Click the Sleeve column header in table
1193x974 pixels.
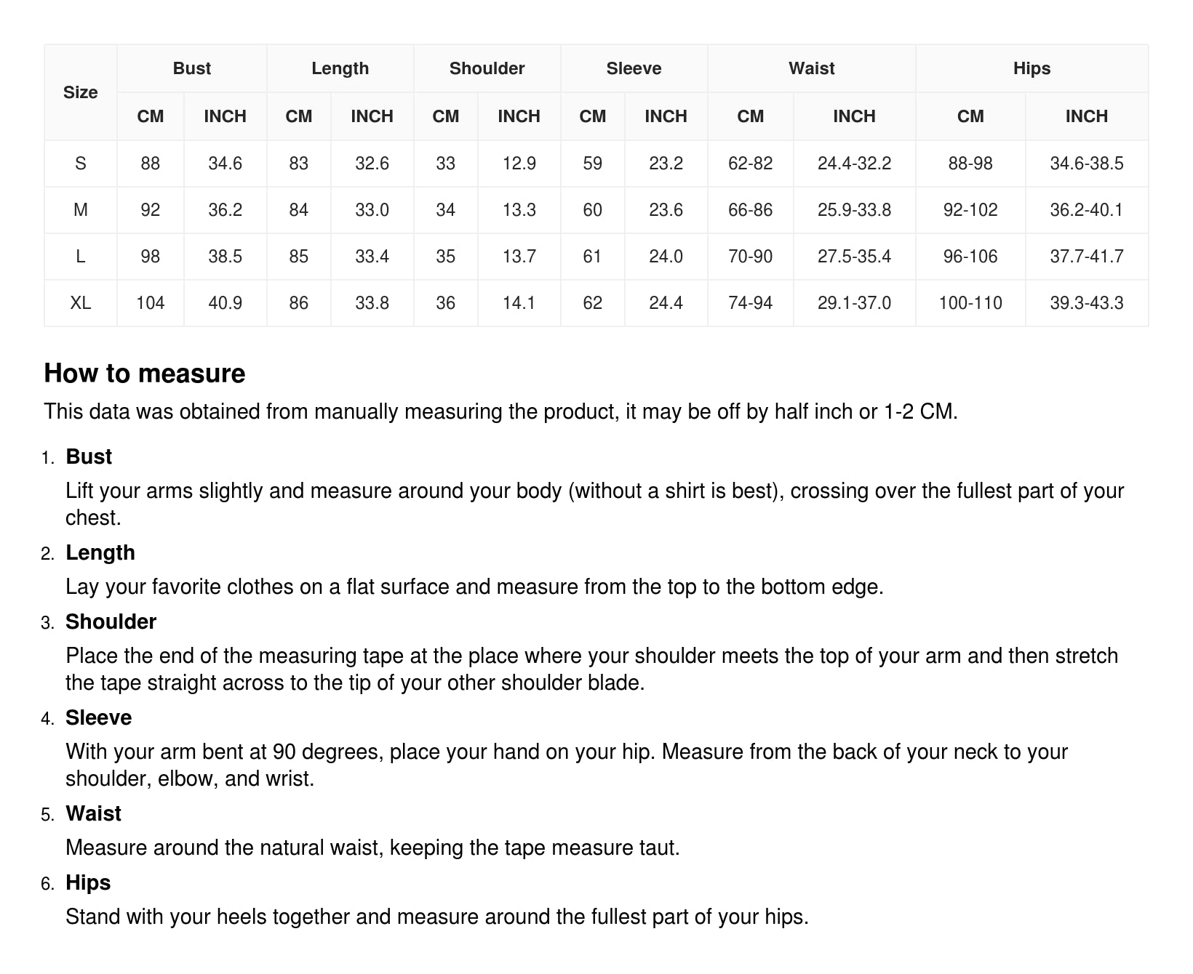pos(634,68)
